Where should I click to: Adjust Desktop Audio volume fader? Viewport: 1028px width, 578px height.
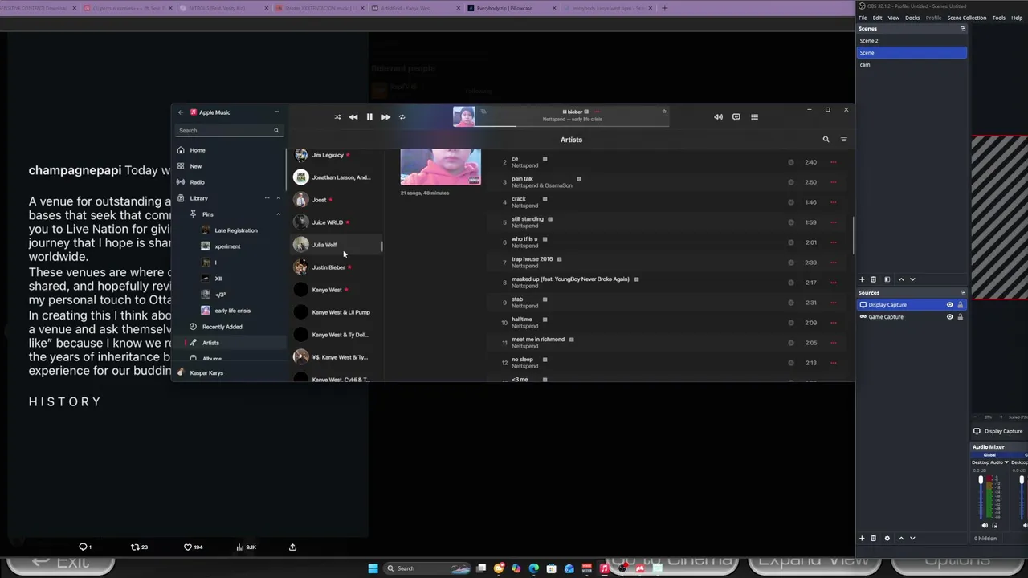pos(981,481)
